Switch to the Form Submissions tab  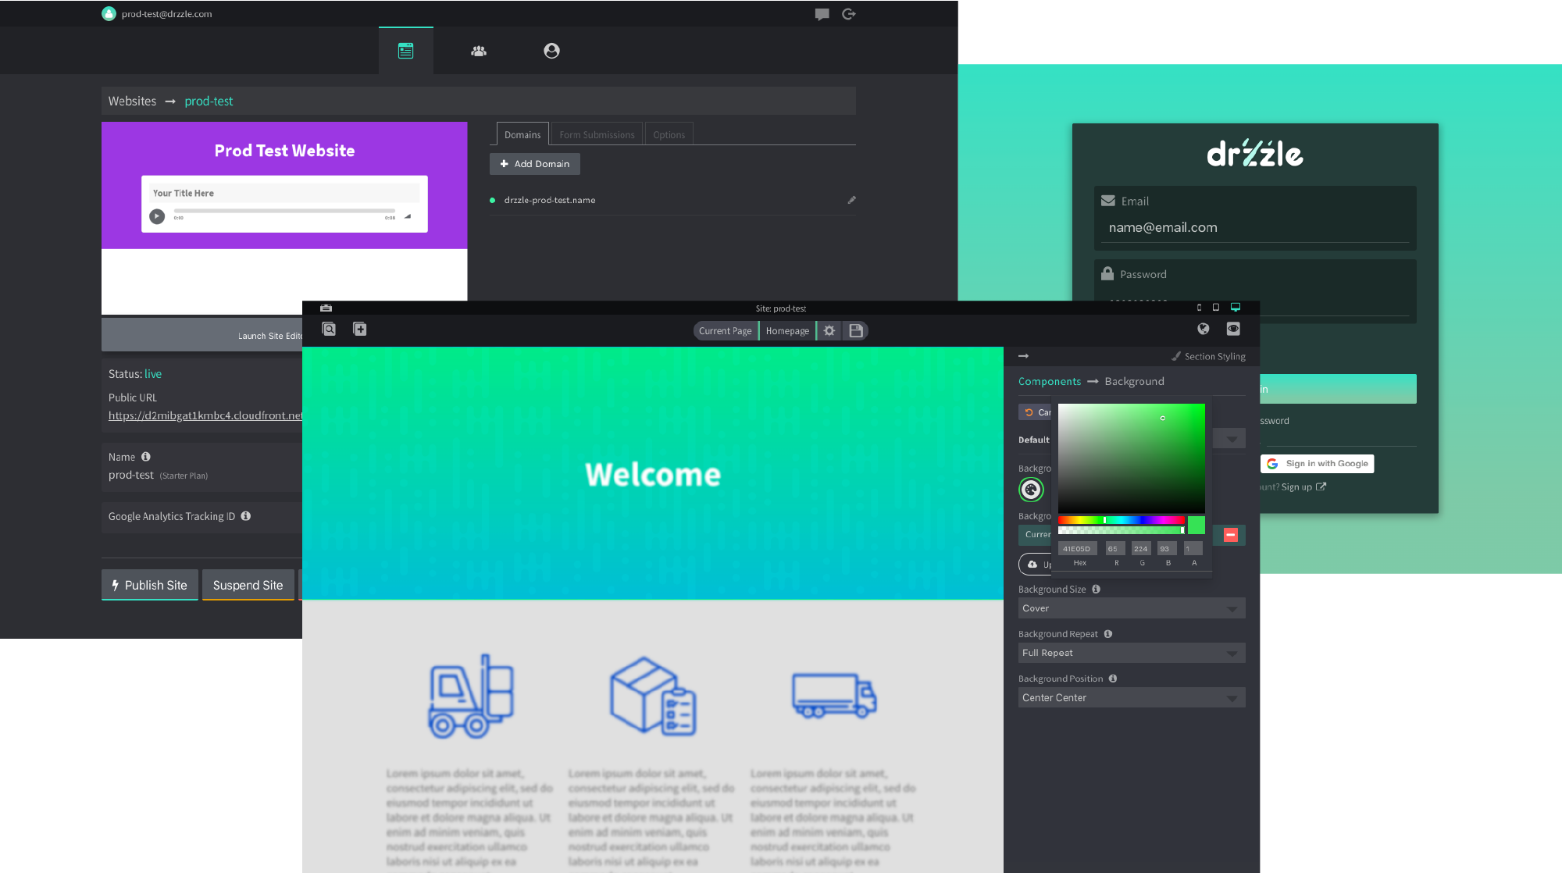click(597, 134)
